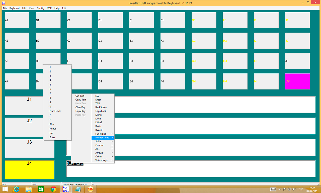Open the Config menu

point(40,8)
